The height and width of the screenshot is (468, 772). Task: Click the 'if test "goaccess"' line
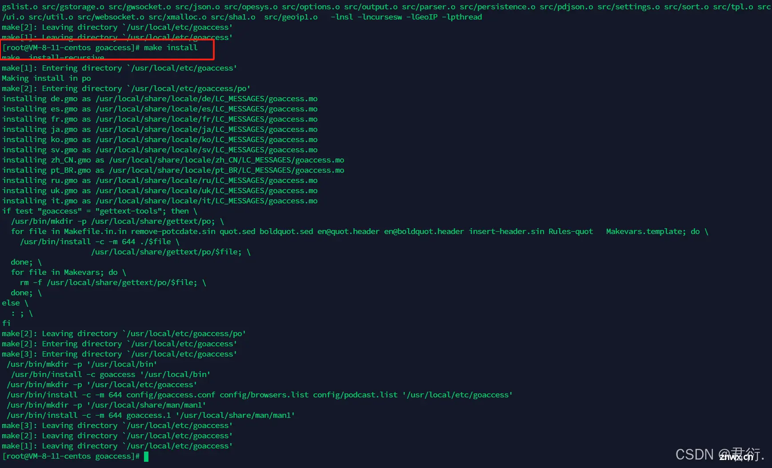pos(100,211)
